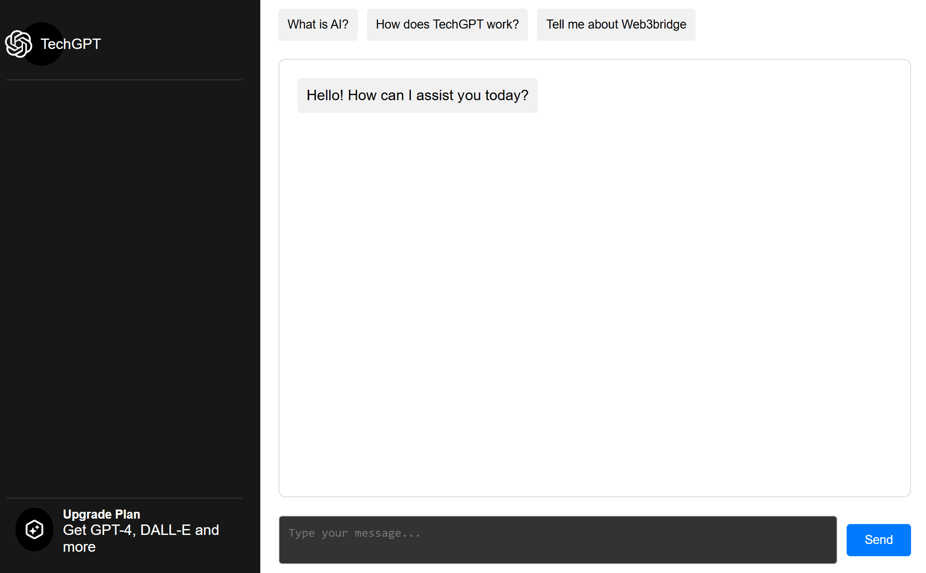The width and height of the screenshot is (926, 573).
Task: Open the Upgrade Plan link
Action: point(102,514)
